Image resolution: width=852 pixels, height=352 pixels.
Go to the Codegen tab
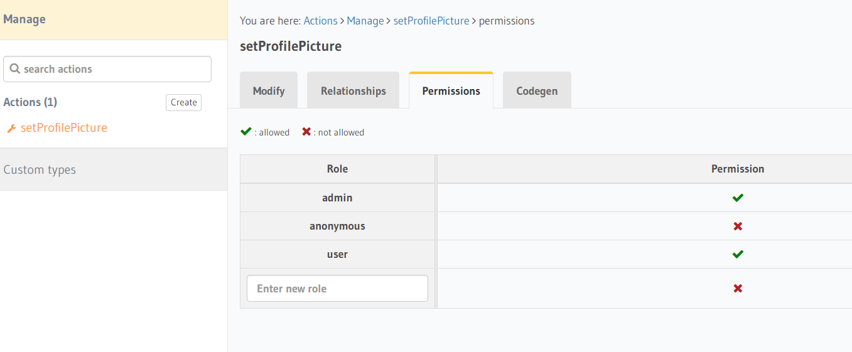pyautogui.click(x=537, y=91)
